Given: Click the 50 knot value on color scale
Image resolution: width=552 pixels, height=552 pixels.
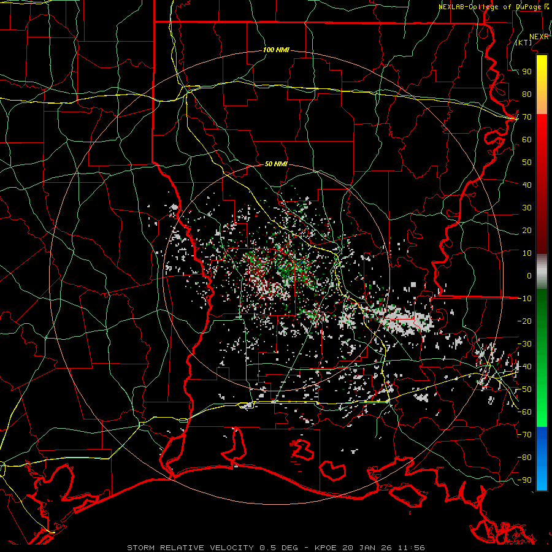Looking at the screenshot, I should click(x=527, y=163).
